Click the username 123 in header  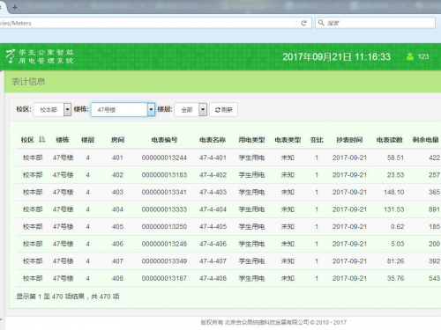tap(423, 56)
